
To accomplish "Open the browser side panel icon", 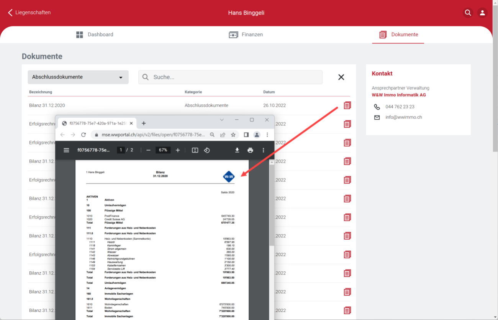I will (x=246, y=135).
